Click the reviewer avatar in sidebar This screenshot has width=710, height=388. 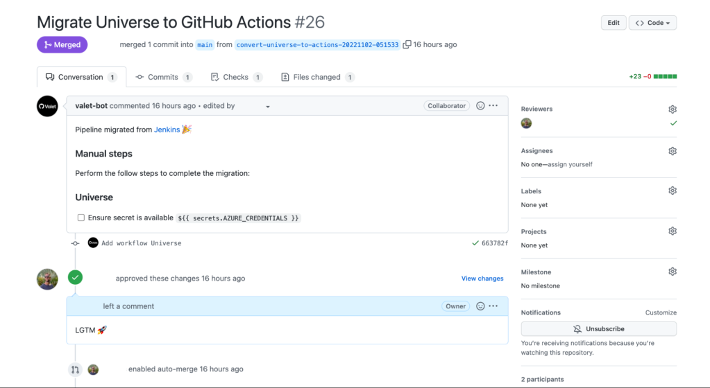click(x=526, y=123)
